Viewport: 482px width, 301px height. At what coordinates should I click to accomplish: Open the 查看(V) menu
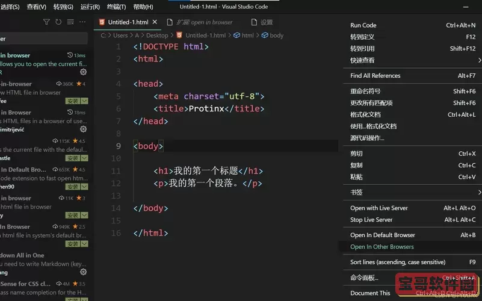[36, 7]
